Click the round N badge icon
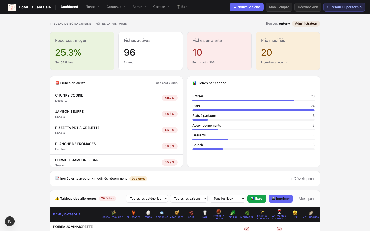Viewport: 370px width, 231px height. [x=10, y=221]
